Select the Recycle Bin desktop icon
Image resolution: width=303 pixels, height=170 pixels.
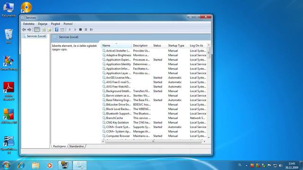pyautogui.click(x=9, y=36)
